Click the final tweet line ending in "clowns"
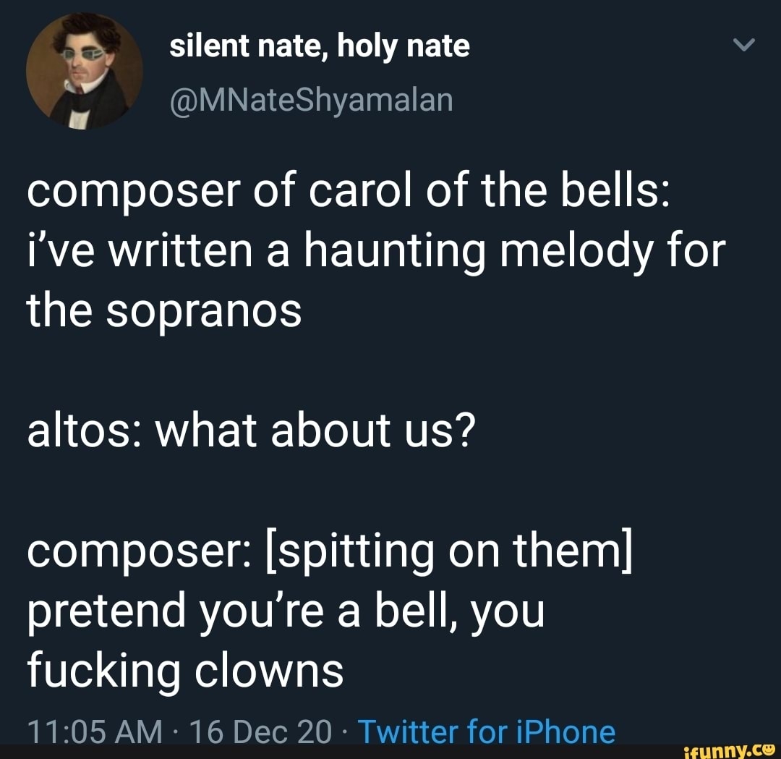The image size is (781, 759). click(x=185, y=670)
